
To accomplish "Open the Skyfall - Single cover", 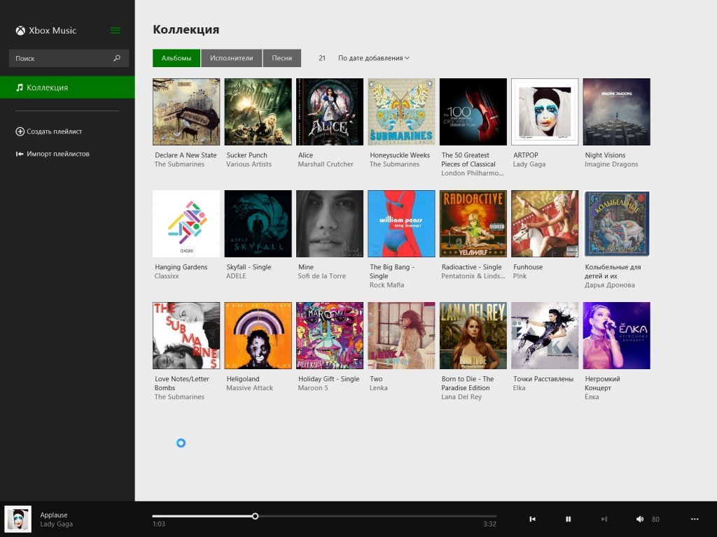I will [x=258, y=224].
